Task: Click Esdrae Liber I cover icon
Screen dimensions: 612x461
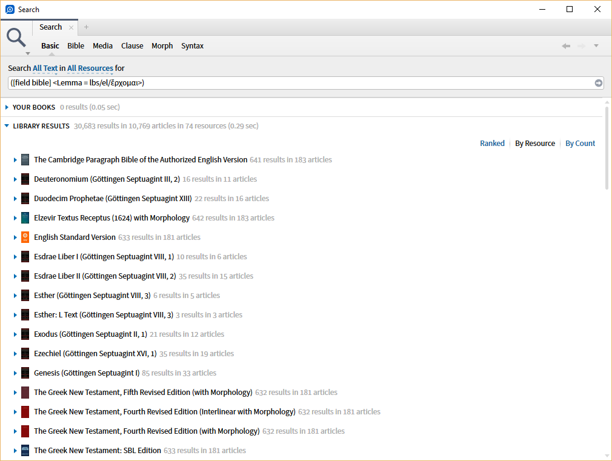Action: pos(25,257)
